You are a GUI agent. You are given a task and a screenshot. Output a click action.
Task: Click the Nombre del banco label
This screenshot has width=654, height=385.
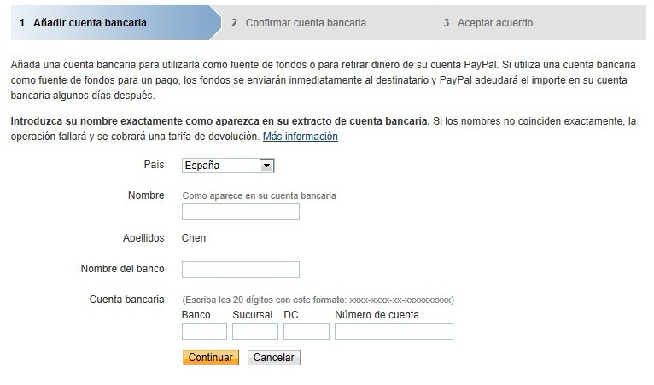click(122, 269)
